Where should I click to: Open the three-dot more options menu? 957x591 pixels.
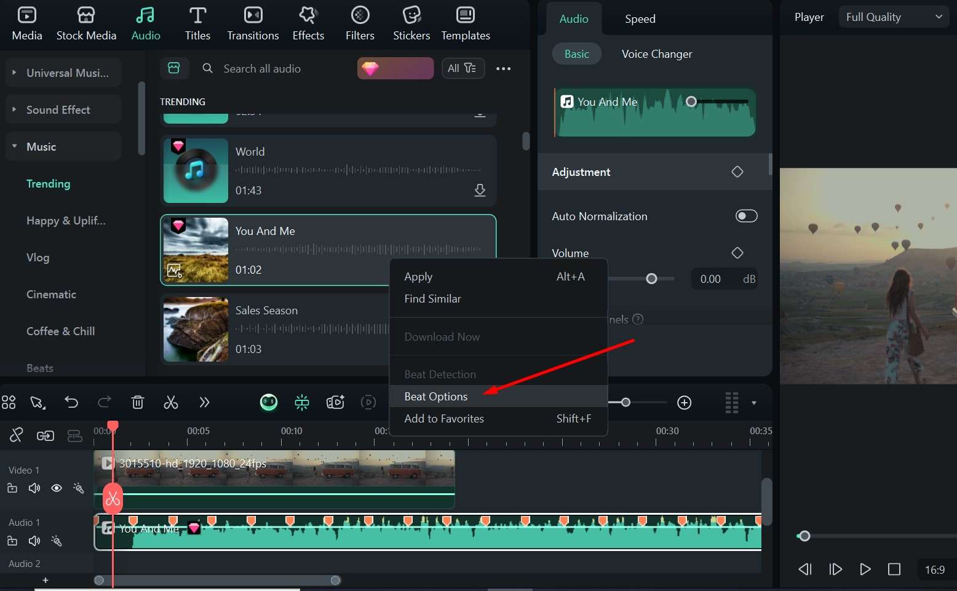pyautogui.click(x=503, y=68)
